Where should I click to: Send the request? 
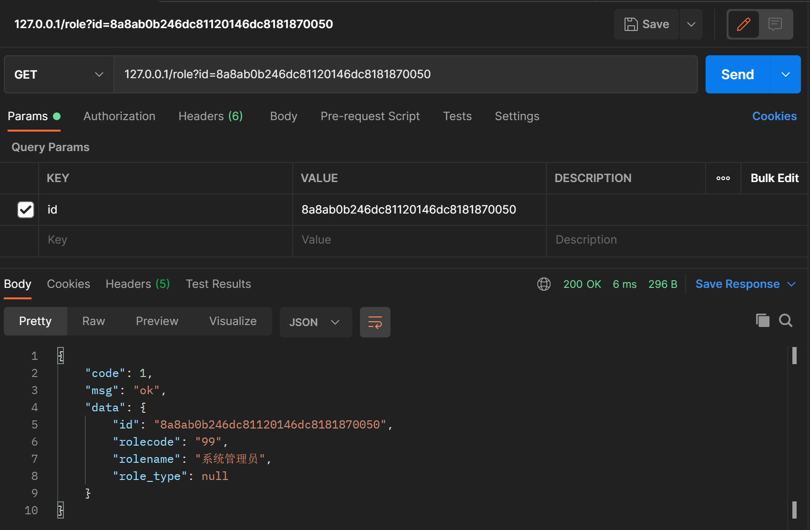[x=738, y=74]
